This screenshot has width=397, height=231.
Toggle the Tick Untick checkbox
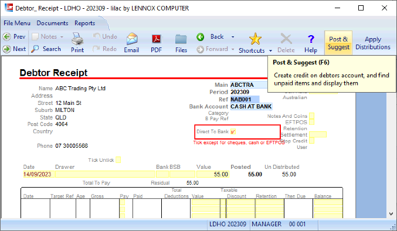point(118,160)
